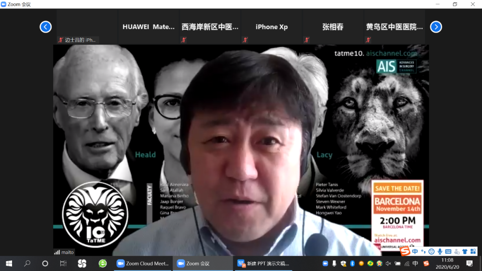482x271 pixels.
Task: Open Windows taskbar search
Action: (x=27, y=263)
